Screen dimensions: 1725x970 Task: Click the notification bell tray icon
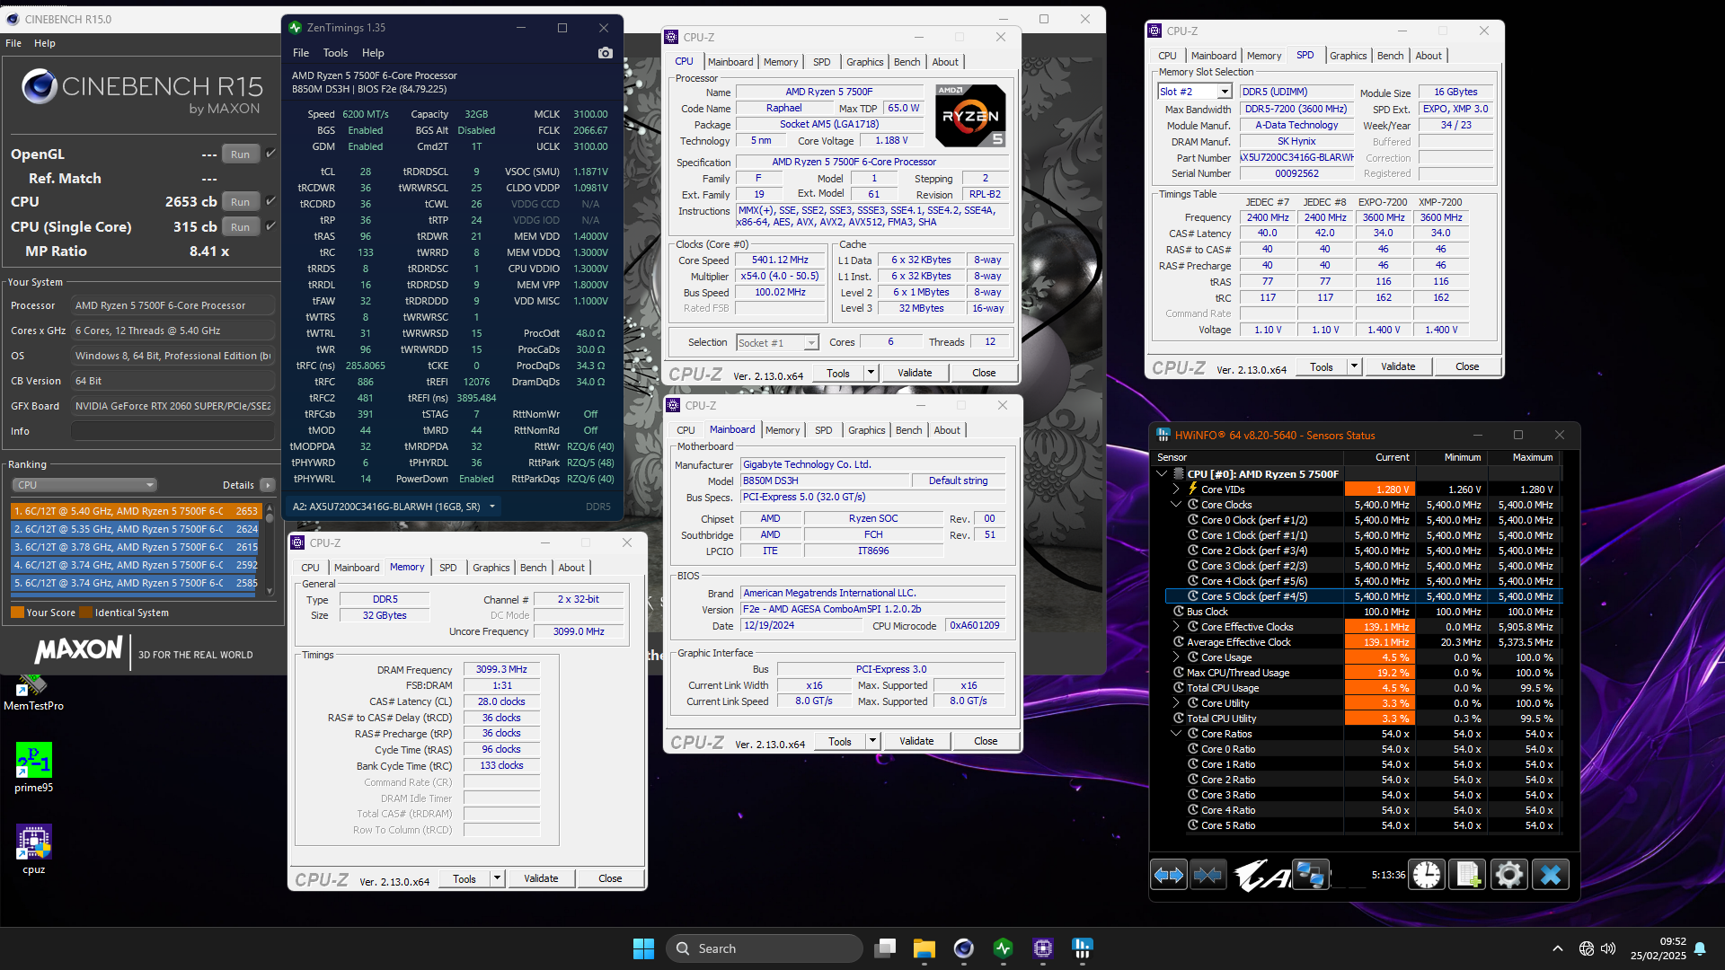point(1700,948)
